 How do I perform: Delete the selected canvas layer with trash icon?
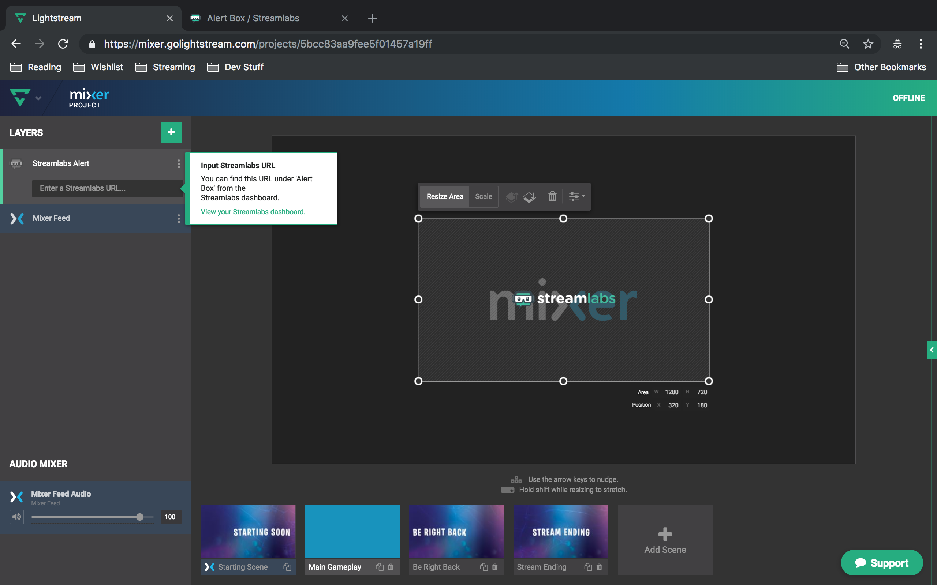tap(552, 197)
